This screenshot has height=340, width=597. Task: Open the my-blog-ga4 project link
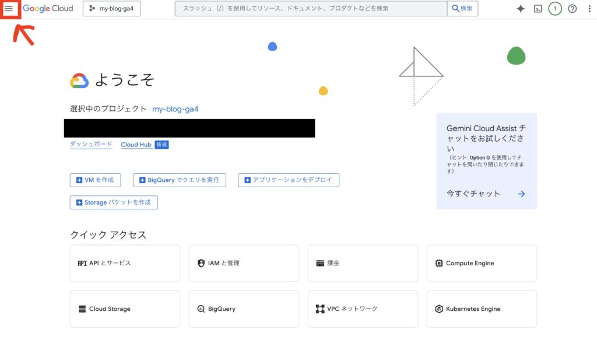click(175, 109)
